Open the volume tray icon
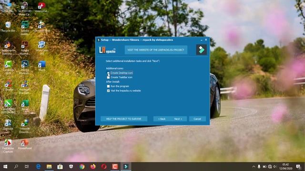 coord(275,167)
